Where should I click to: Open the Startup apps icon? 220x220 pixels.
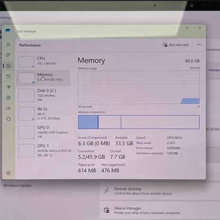click(x=8, y=87)
